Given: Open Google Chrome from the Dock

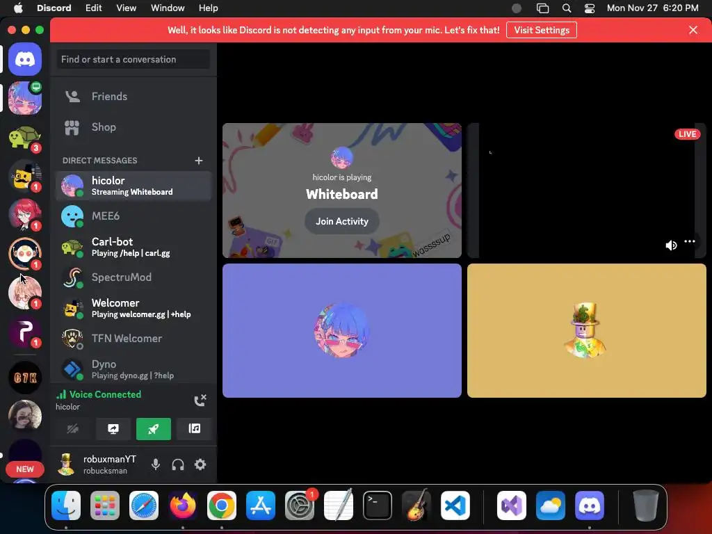Looking at the screenshot, I should (x=222, y=505).
